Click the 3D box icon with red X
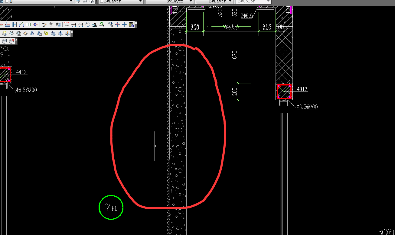Screen dimensions: 395x235 (x=11, y=41)
